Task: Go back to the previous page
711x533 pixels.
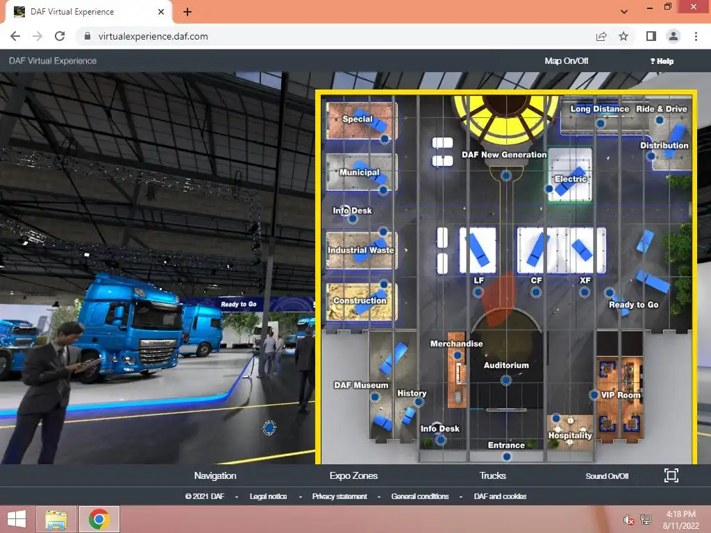Action: pos(15,36)
